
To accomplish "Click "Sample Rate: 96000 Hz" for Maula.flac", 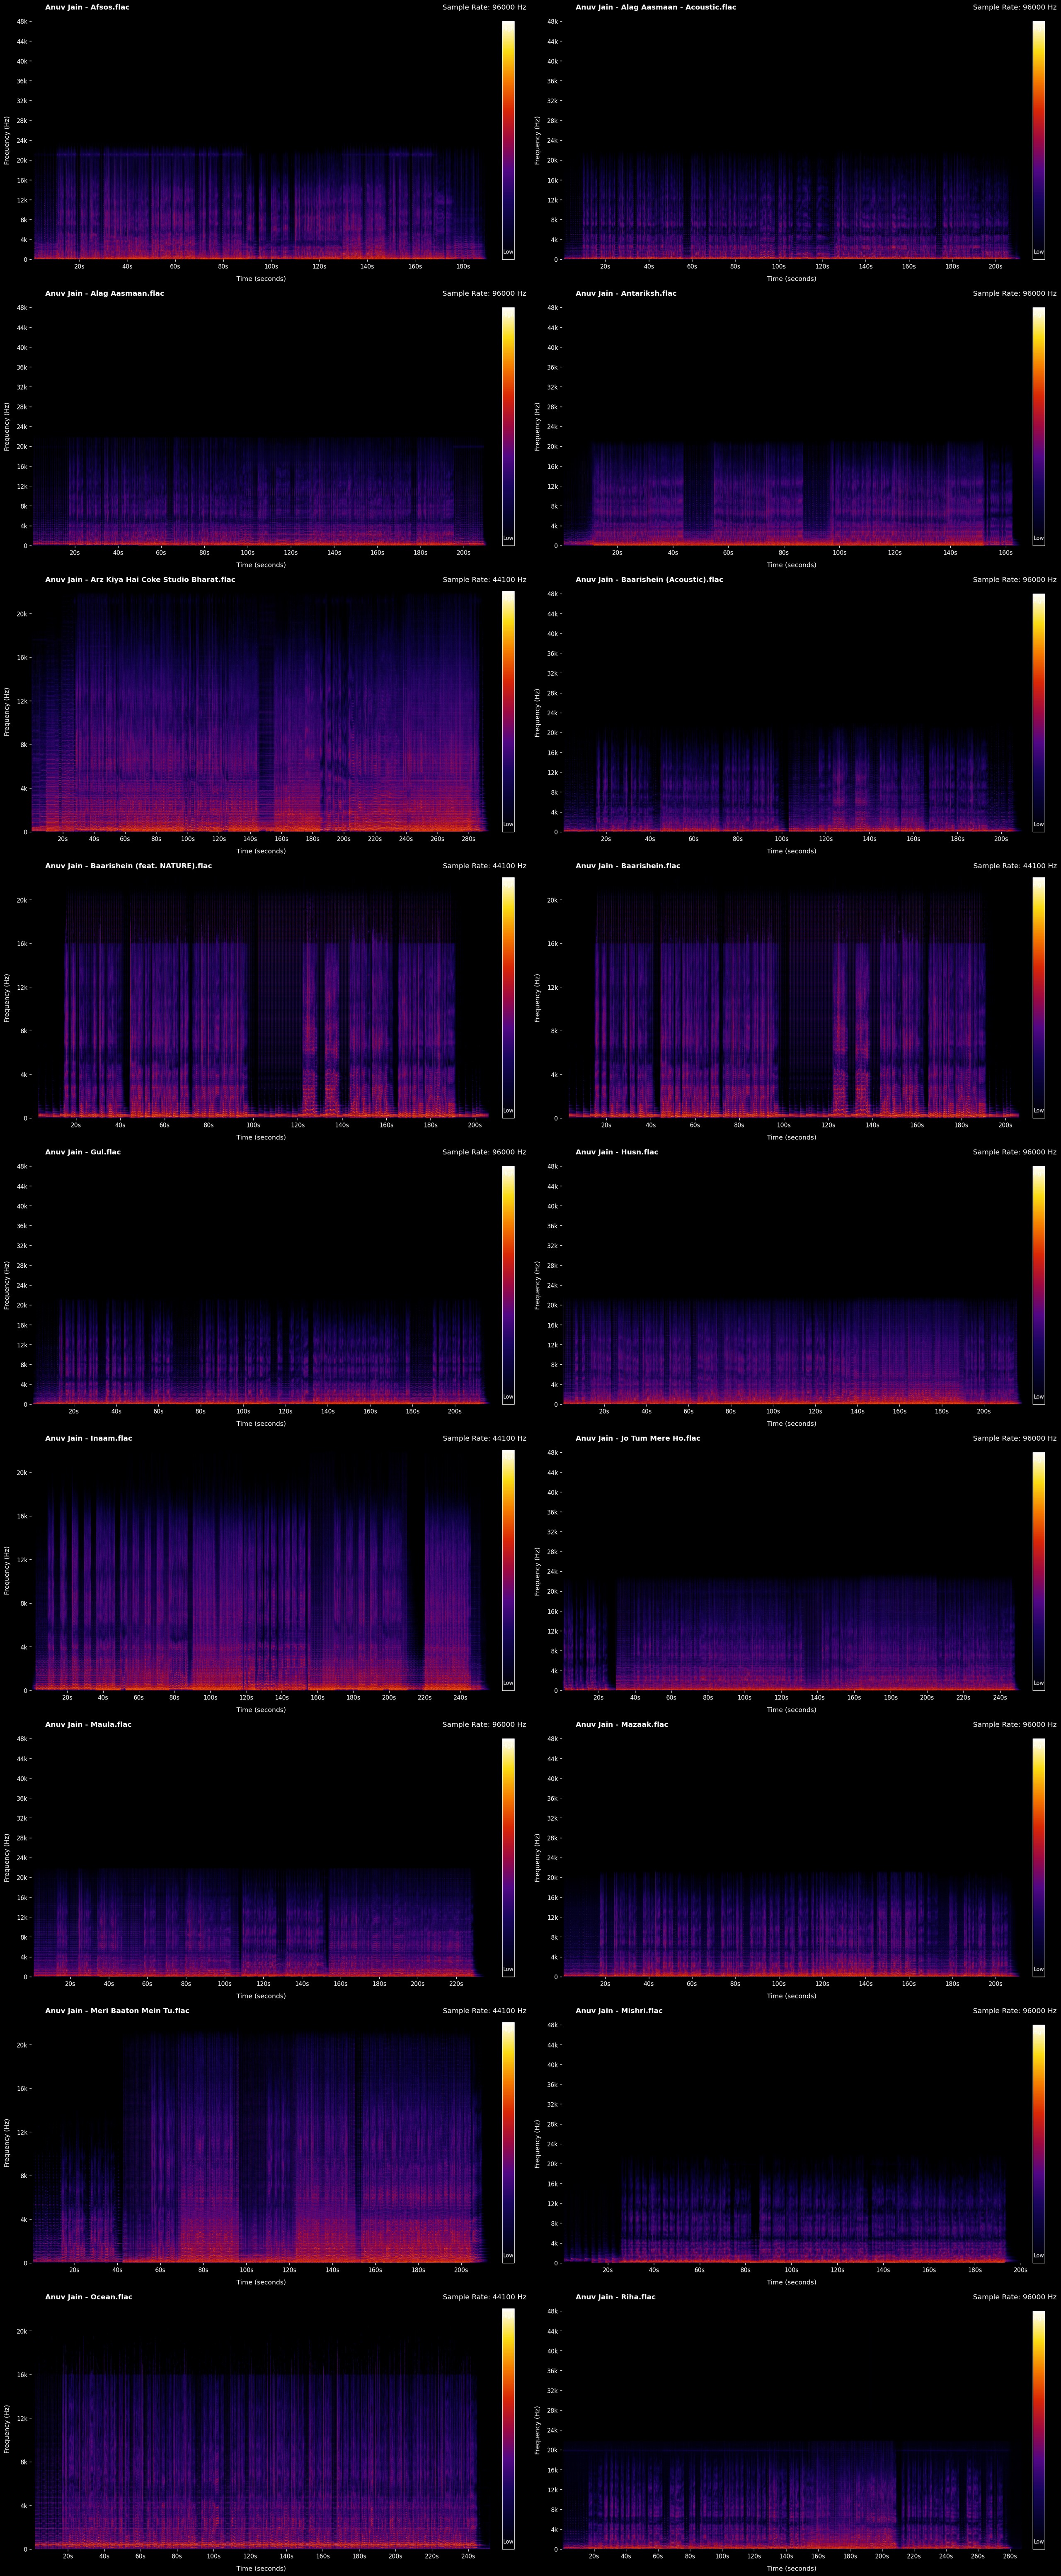I will [484, 1724].
